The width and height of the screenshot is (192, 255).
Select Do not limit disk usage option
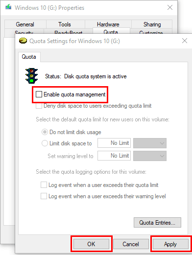coord(45,132)
